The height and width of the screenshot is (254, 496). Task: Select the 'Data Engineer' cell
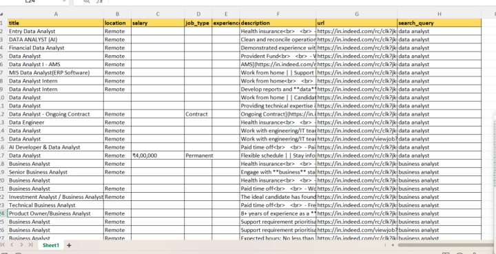click(56, 123)
